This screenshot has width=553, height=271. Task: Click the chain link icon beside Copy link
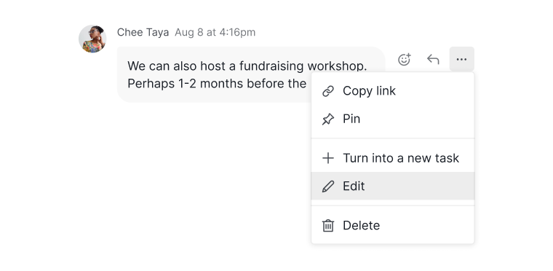click(x=328, y=91)
